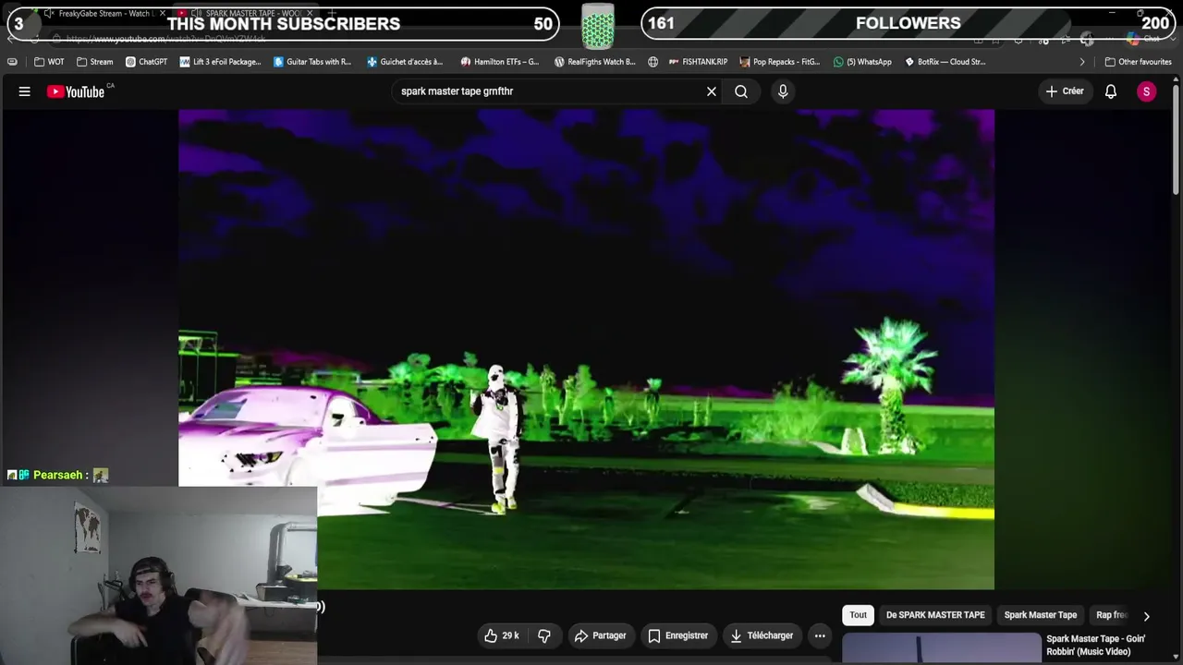Open the Pop Repacks - FitG bookmark
Screen dimensions: 1183x665
[x=780, y=62]
